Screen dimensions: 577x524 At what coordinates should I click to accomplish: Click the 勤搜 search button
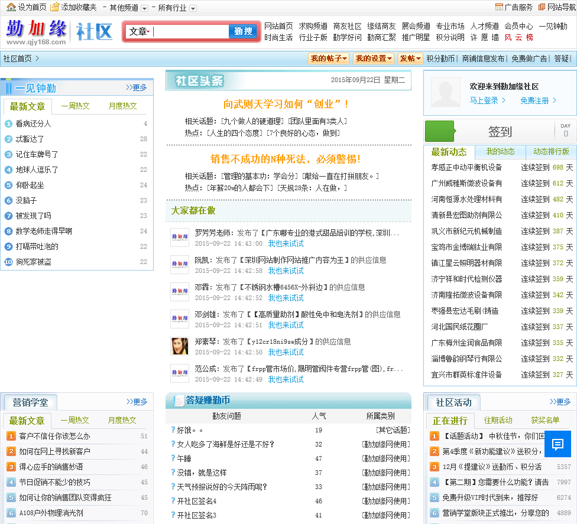pyautogui.click(x=243, y=32)
